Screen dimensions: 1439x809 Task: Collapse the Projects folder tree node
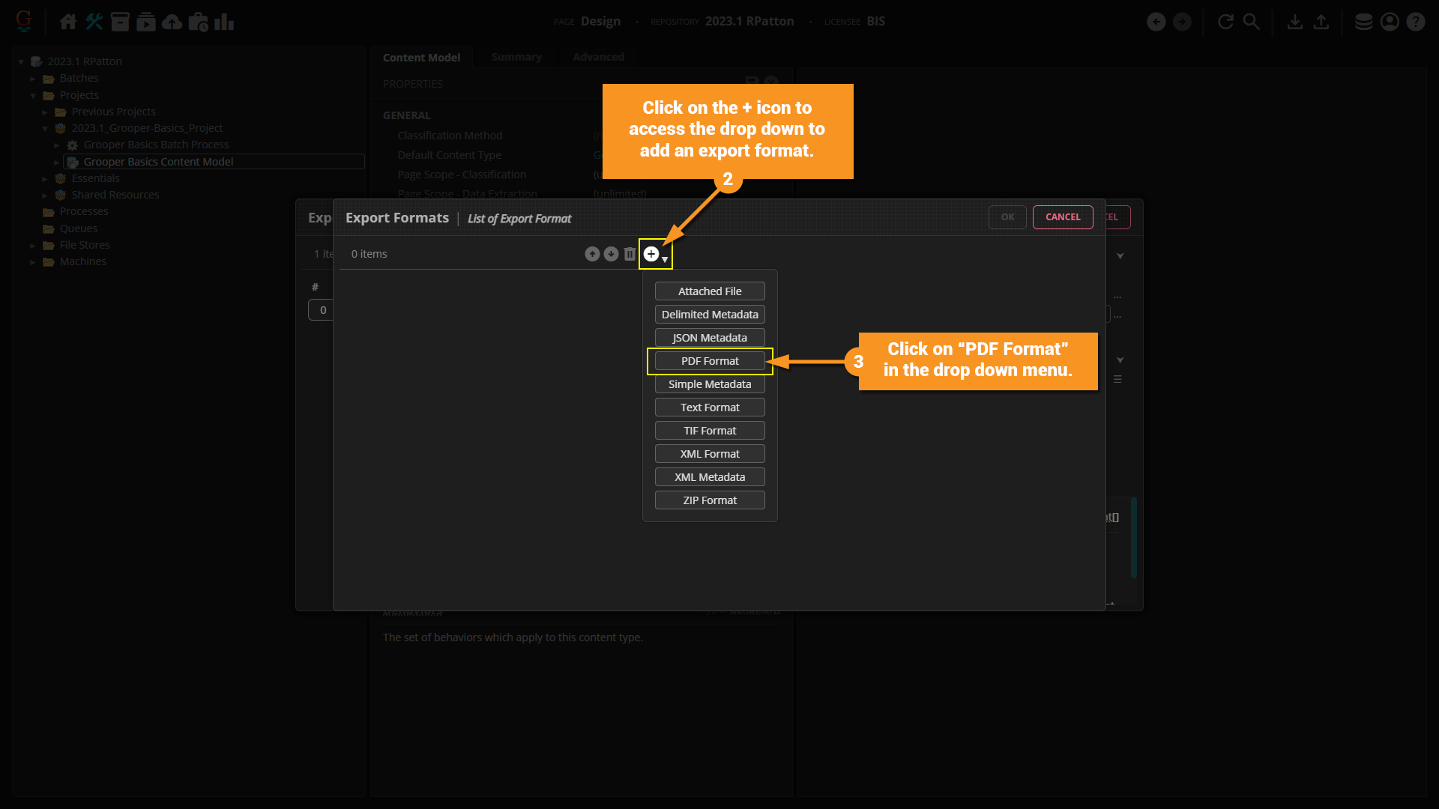coord(33,95)
